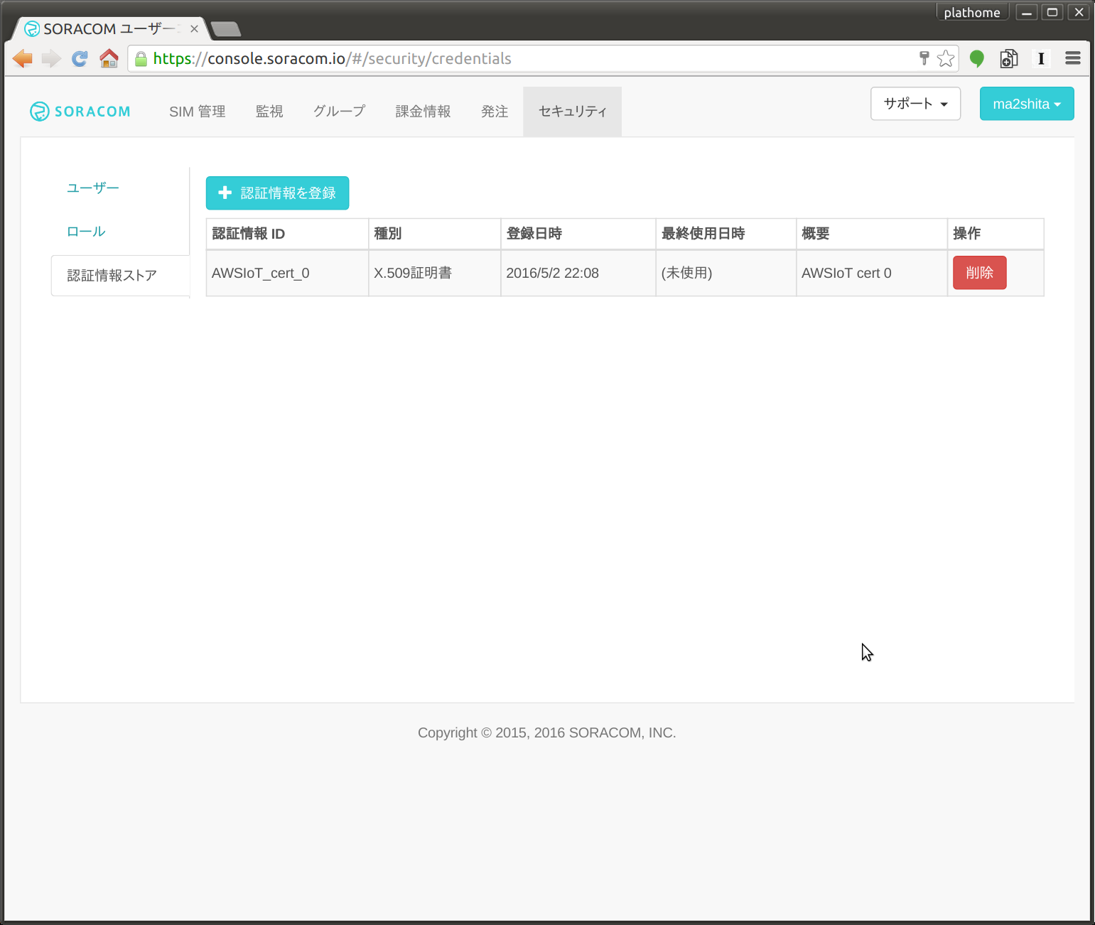Click the clipboard copy extension icon

[x=1009, y=59]
